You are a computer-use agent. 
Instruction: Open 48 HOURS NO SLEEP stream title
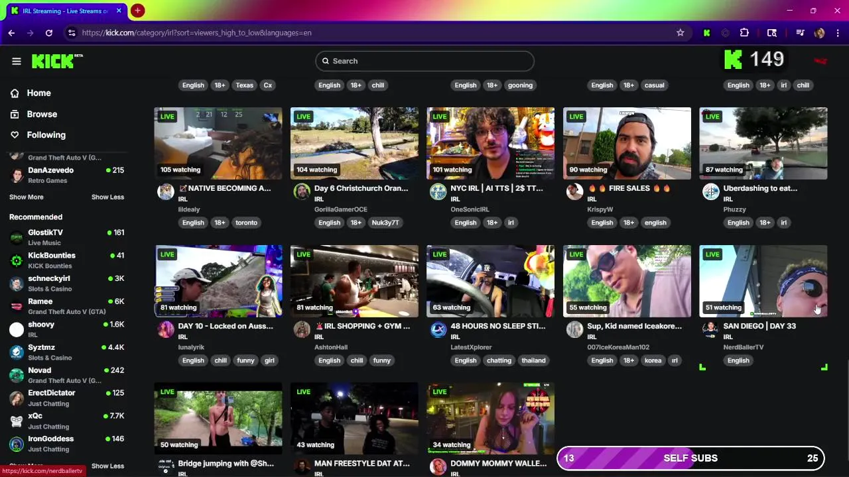497,326
